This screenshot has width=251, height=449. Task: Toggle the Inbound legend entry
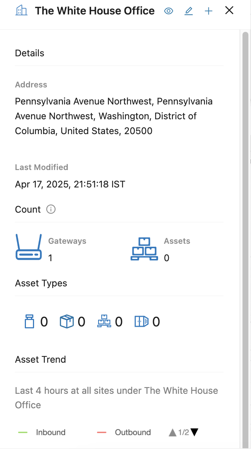[x=42, y=432]
